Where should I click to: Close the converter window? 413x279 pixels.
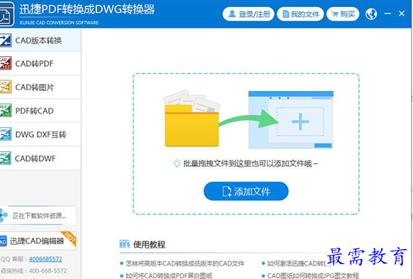402,13
